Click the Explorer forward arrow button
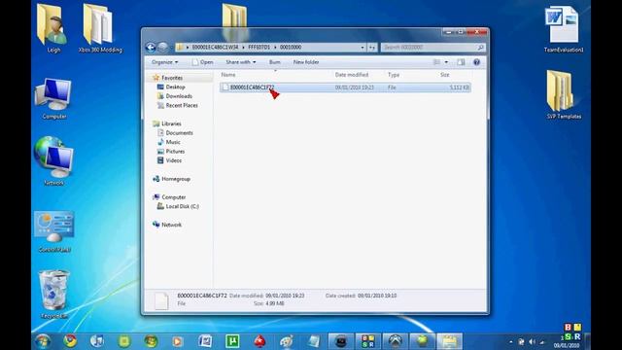 coord(162,48)
